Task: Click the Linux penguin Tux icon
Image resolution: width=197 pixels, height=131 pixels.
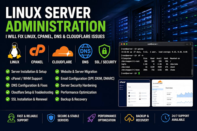Action: [x=14, y=51]
